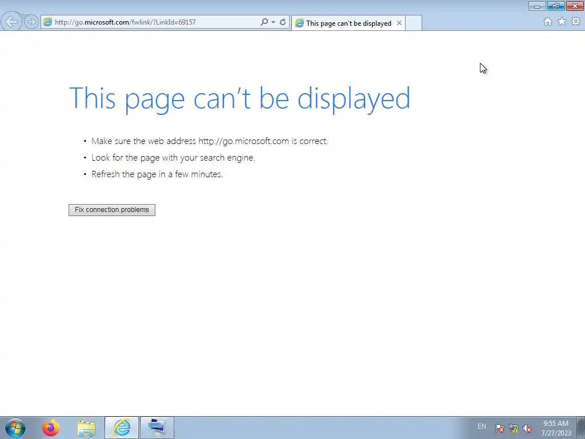Viewport: 585px width, 439px height.
Task: Click the network status tray icon
Action: [x=514, y=428]
